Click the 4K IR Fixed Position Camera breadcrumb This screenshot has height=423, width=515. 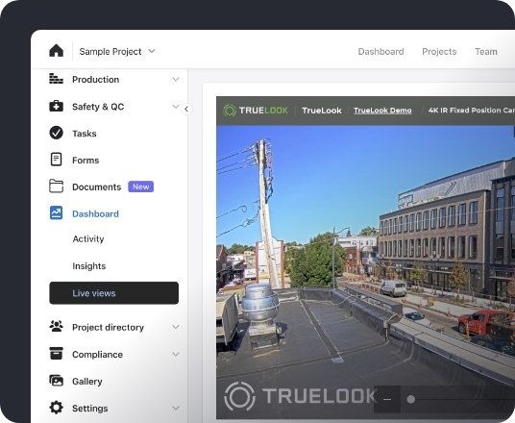pyautogui.click(x=472, y=111)
